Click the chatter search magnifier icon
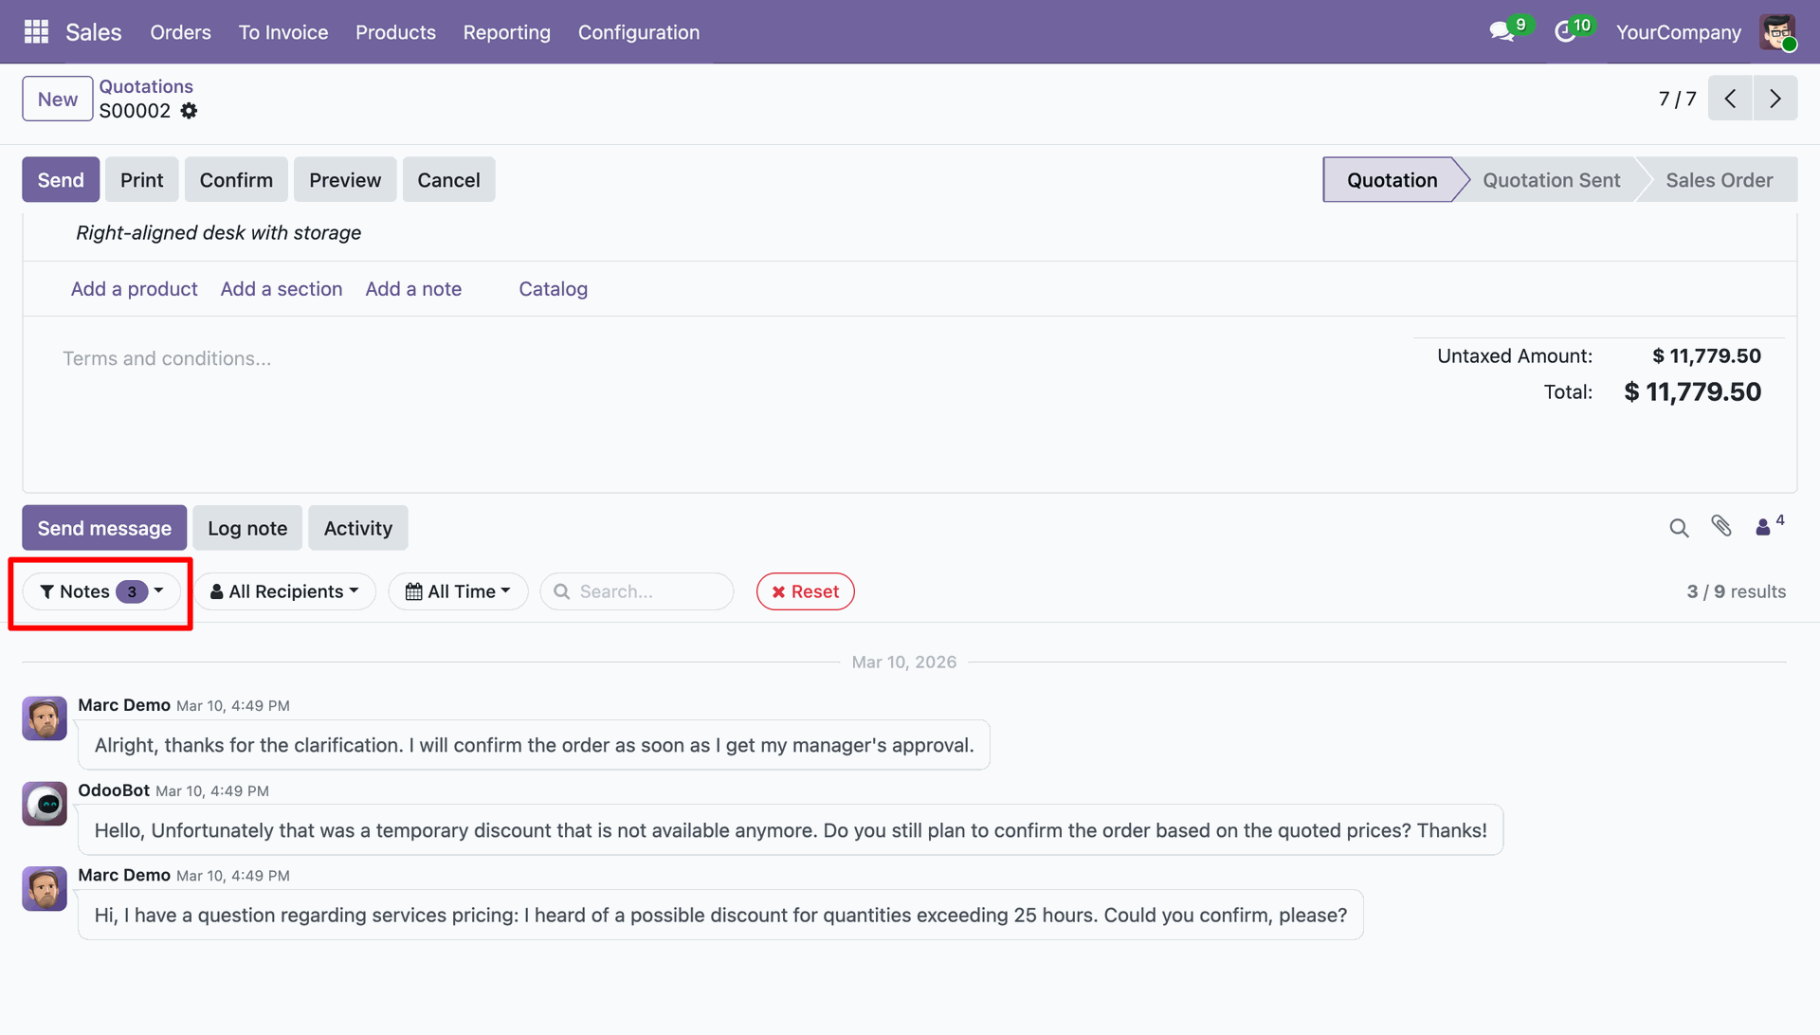Image resolution: width=1820 pixels, height=1035 pixels. (x=1679, y=528)
